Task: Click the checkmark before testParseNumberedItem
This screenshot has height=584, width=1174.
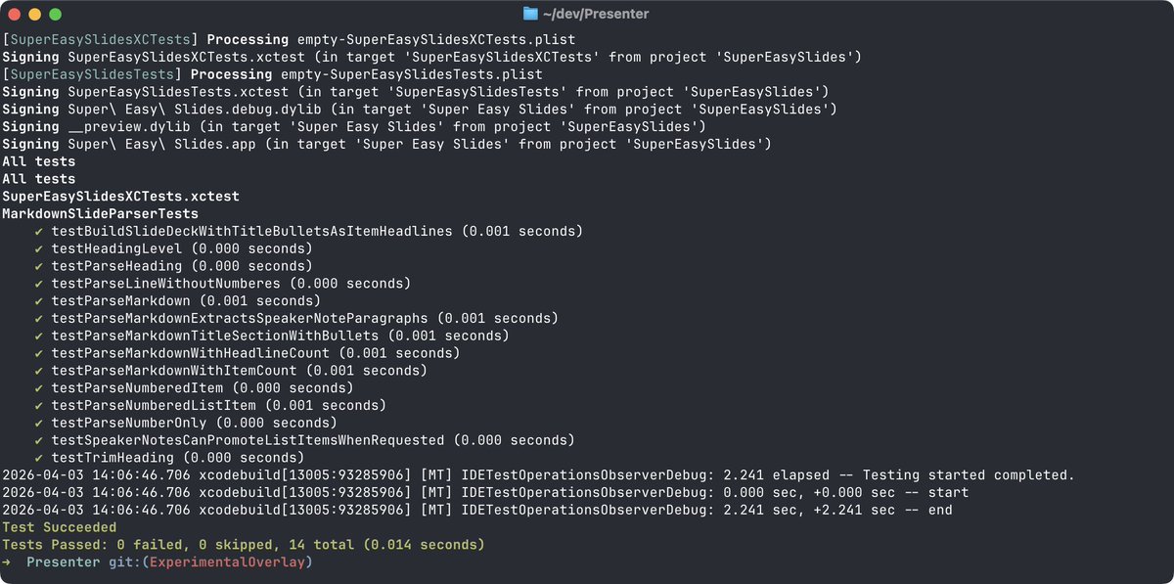Action: [x=38, y=387]
